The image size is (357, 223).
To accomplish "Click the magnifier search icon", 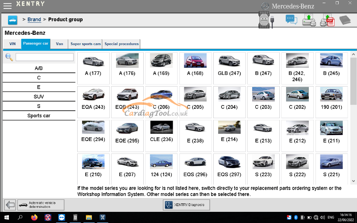I will pyautogui.click(x=9, y=57).
